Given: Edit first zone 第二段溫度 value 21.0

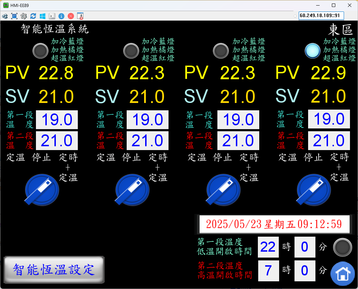Looking at the screenshot, I should (57, 141).
